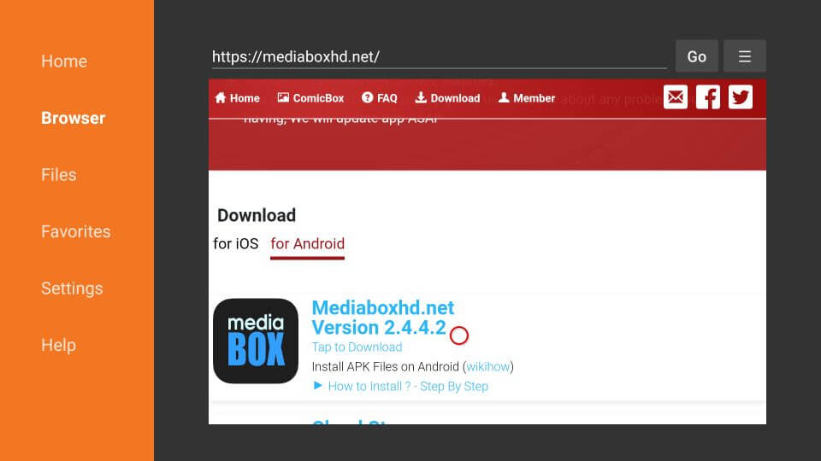Go to the website's Home nav link

coord(237,98)
